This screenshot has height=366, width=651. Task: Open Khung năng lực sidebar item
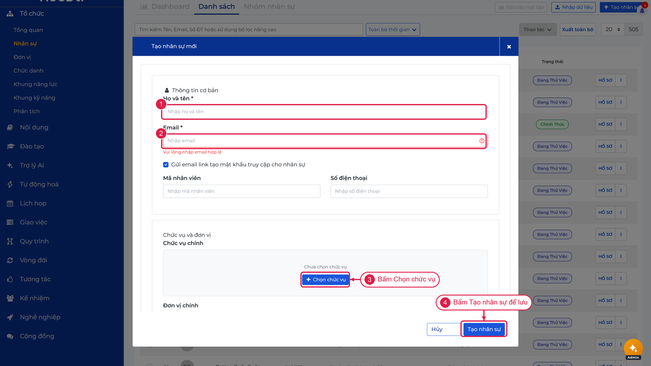point(35,84)
